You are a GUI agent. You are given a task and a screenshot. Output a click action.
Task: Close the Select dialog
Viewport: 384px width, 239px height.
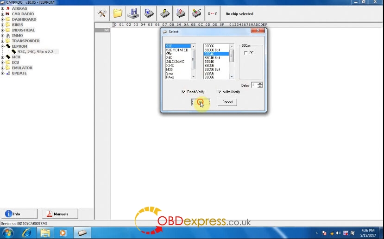[x=258, y=31]
